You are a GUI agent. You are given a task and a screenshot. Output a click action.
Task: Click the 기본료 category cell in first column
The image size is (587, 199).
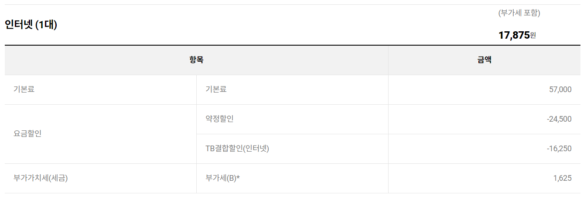pyautogui.click(x=24, y=90)
